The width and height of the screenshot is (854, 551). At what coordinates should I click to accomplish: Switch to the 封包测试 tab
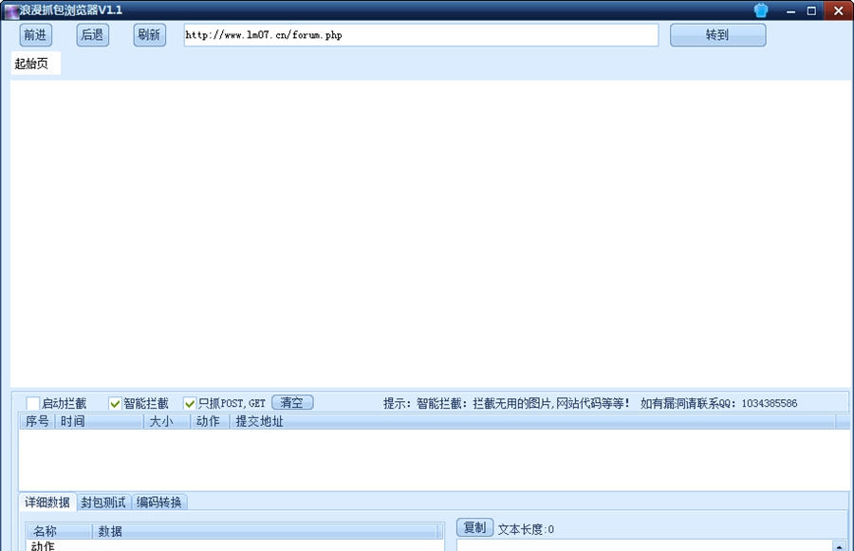pyautogui.click(x=107, y=503)
